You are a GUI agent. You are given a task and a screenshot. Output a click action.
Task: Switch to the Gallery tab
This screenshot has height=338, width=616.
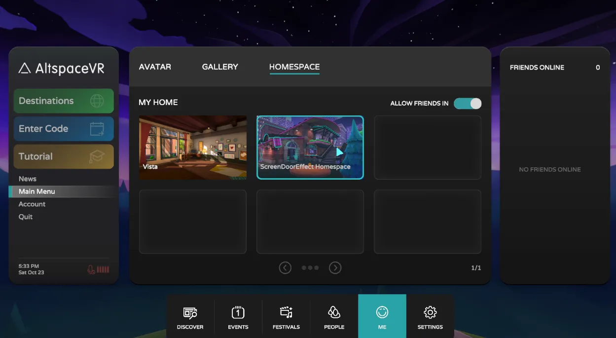tap(220, 67)
